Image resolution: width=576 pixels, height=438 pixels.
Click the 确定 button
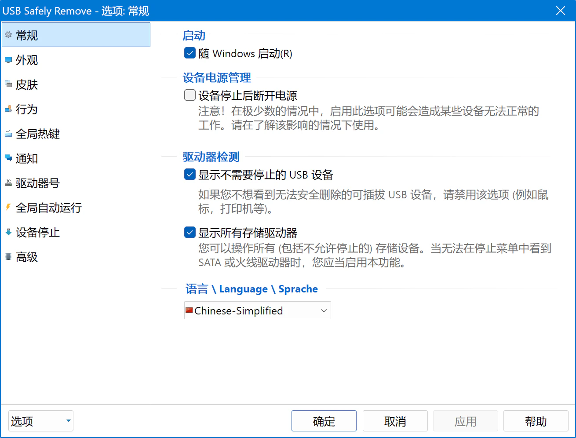tap(324, 421)
